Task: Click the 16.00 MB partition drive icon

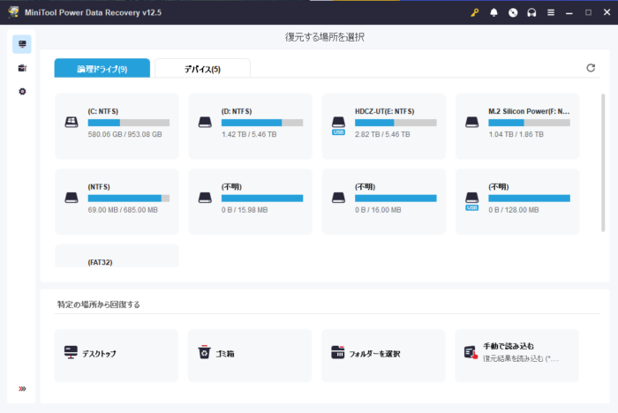Action: coord(338,198)
